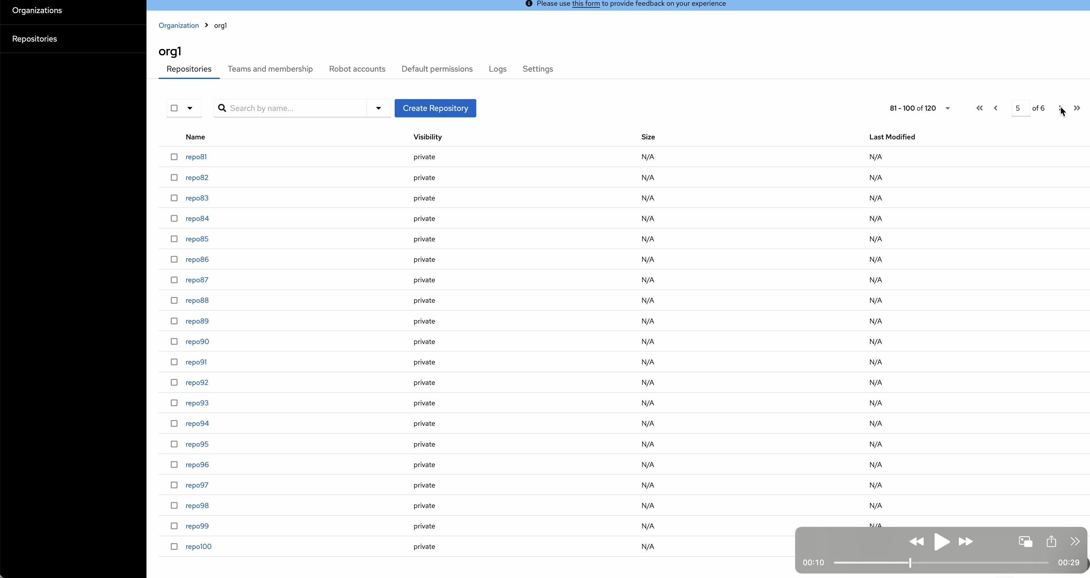Check the repo85 row checkbox

pyautogui.click(x=174, y=239)
